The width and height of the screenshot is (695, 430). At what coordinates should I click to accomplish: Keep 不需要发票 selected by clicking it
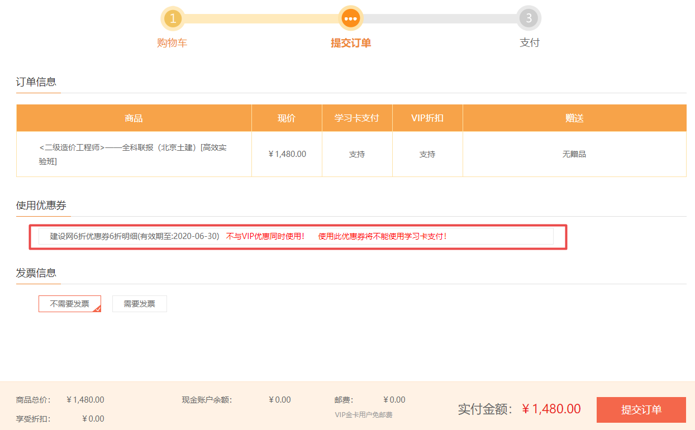click(69, 303)
